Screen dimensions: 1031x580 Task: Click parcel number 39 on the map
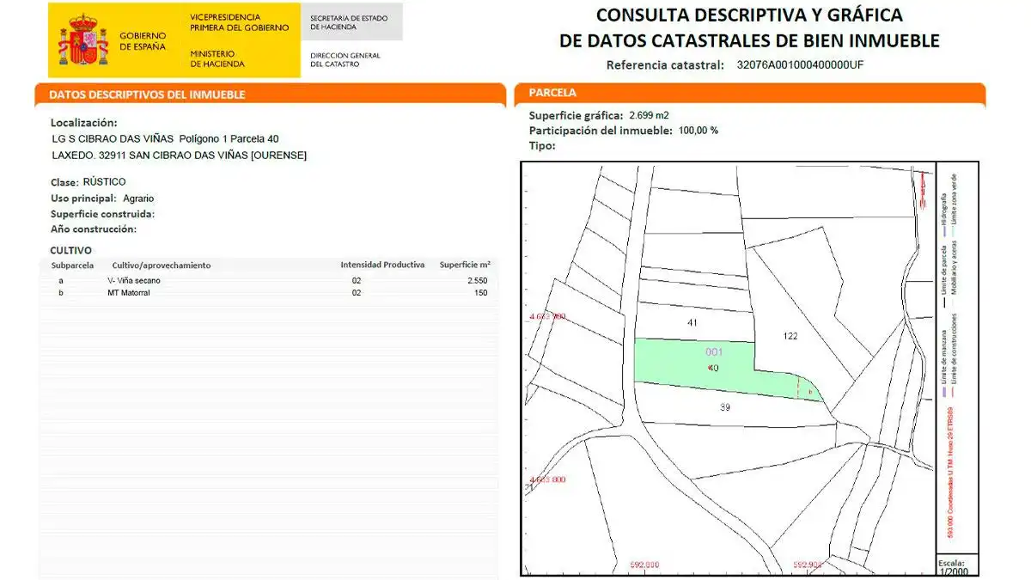724,407
